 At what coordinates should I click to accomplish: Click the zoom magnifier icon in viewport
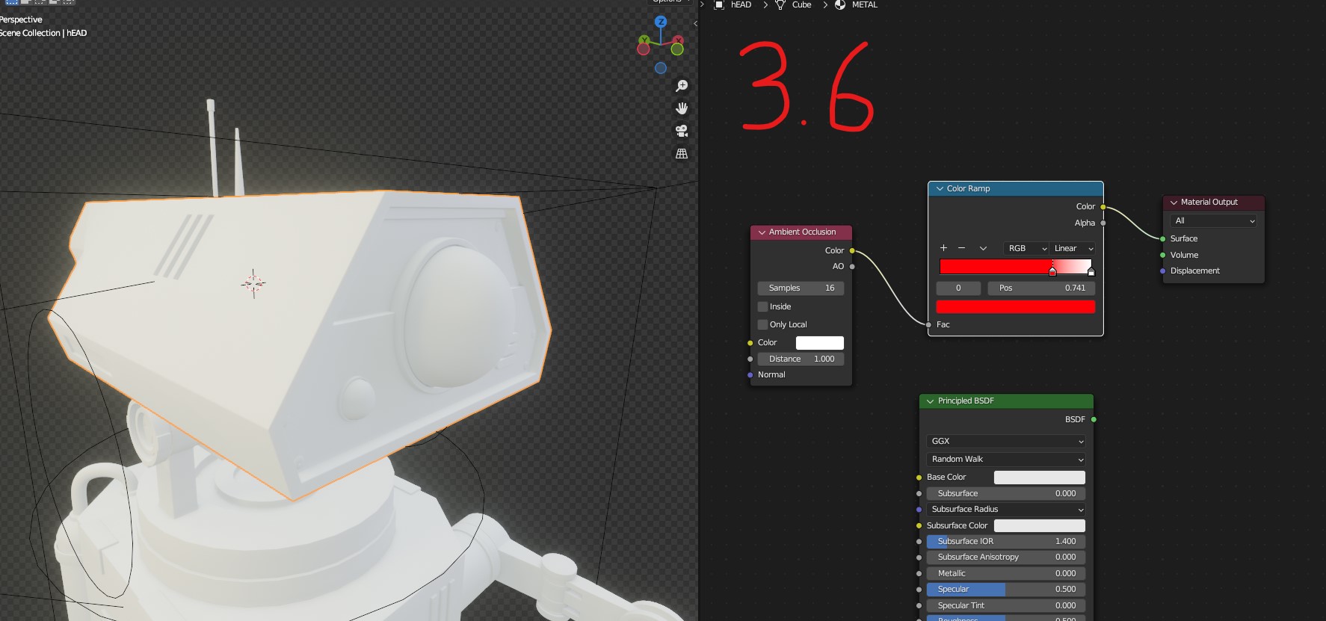682,86
